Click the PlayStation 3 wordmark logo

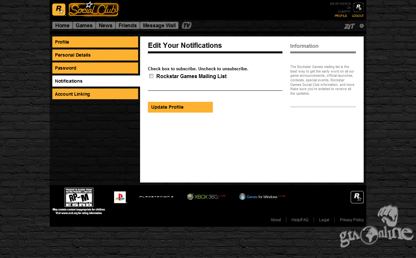pos(156,197)
